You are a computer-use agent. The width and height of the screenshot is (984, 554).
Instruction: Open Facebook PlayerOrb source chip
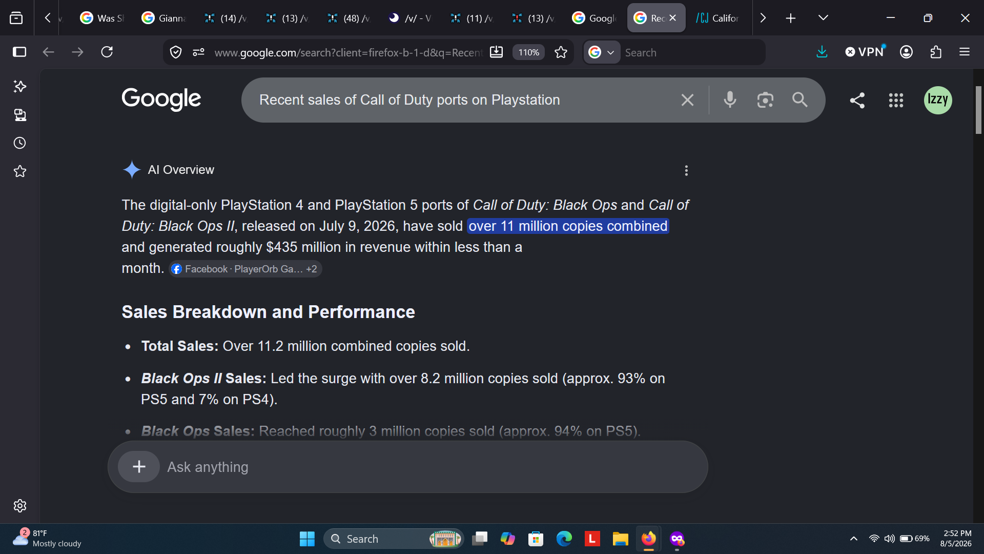(245, 269)
